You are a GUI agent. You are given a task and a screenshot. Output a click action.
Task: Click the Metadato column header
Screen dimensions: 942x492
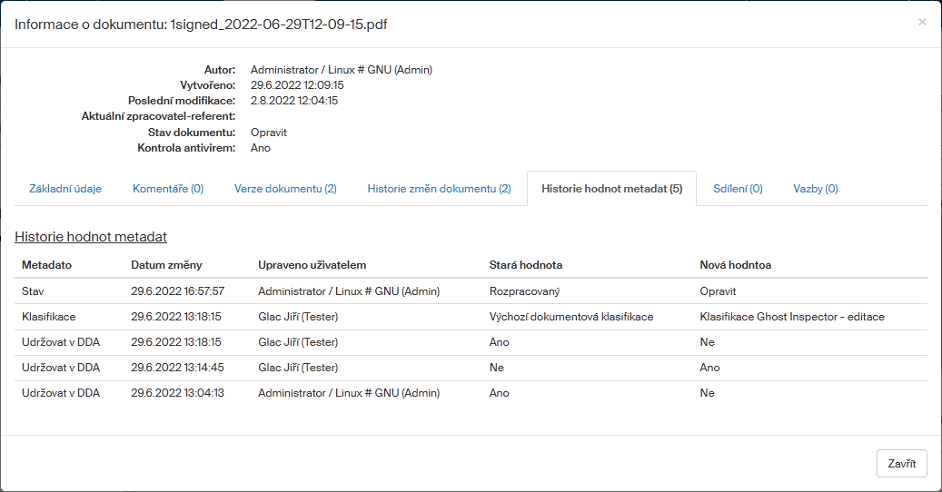click(x=47, y=265)
